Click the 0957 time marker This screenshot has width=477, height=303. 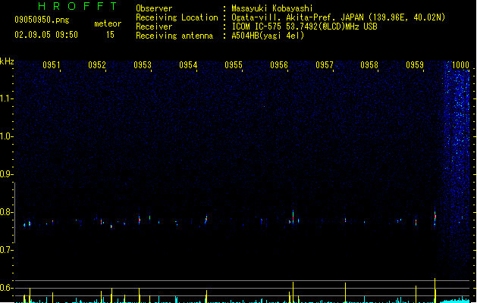tap(325, 65)
